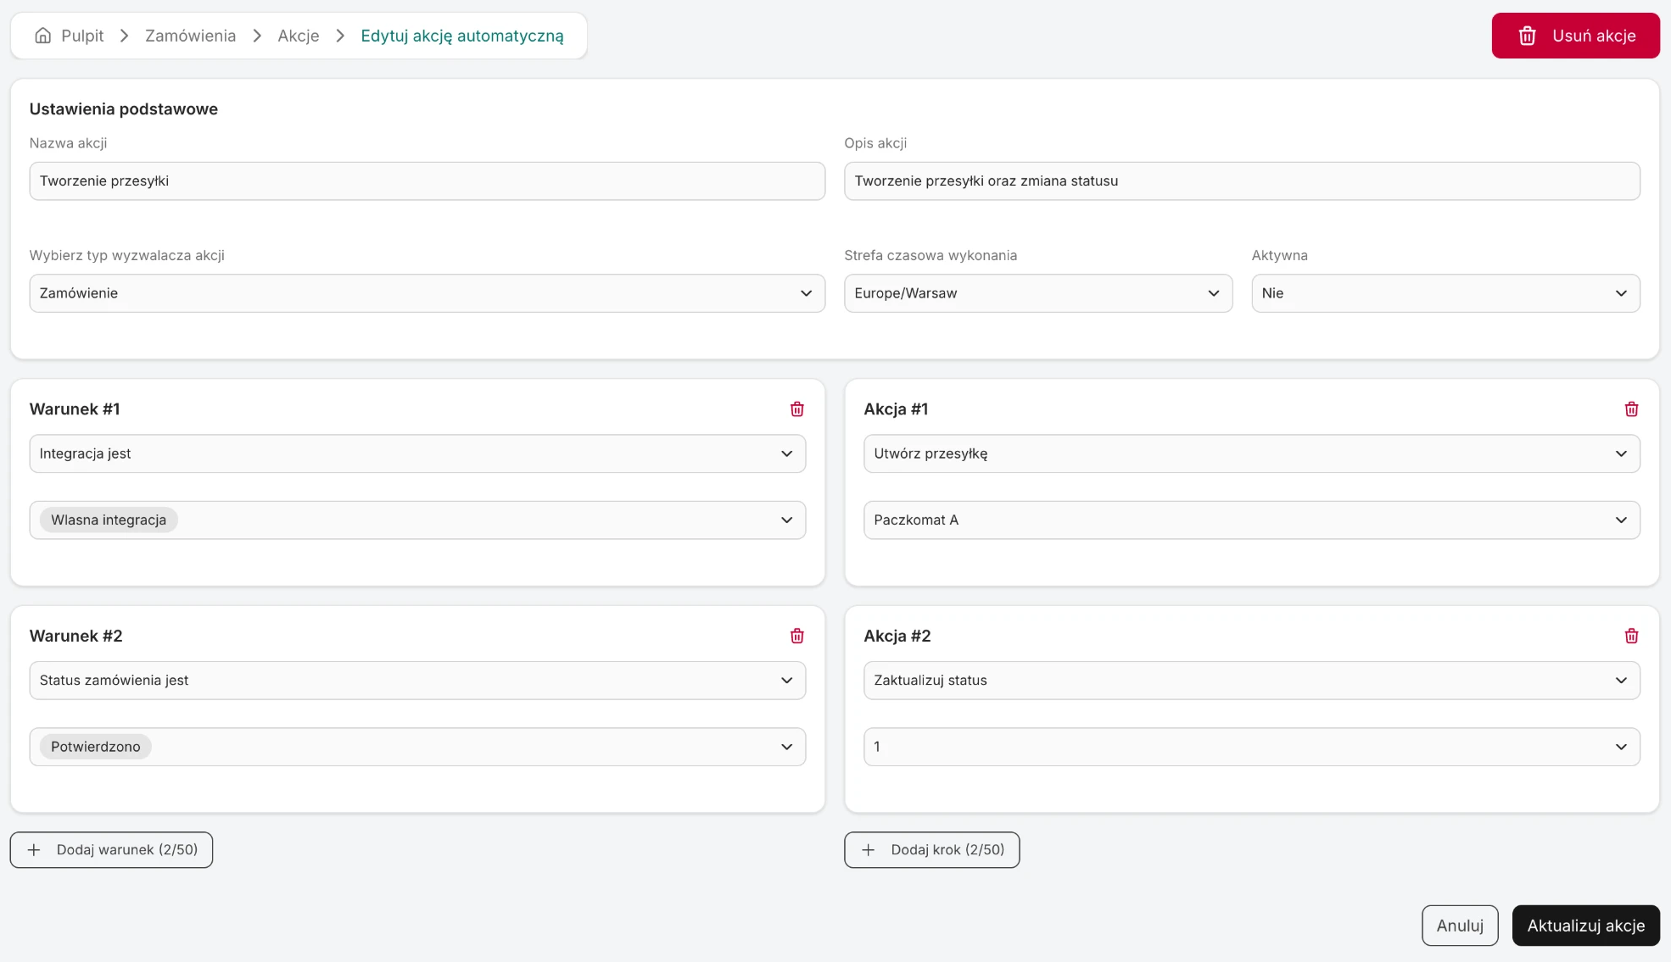
Task: Click the 'Akcja #2' heading text
Action: click(897, 637)
